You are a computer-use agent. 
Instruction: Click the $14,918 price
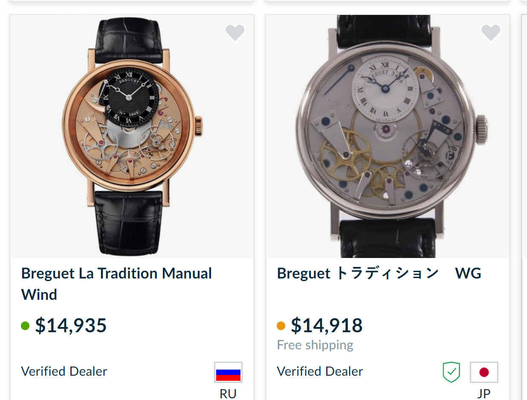327,325
